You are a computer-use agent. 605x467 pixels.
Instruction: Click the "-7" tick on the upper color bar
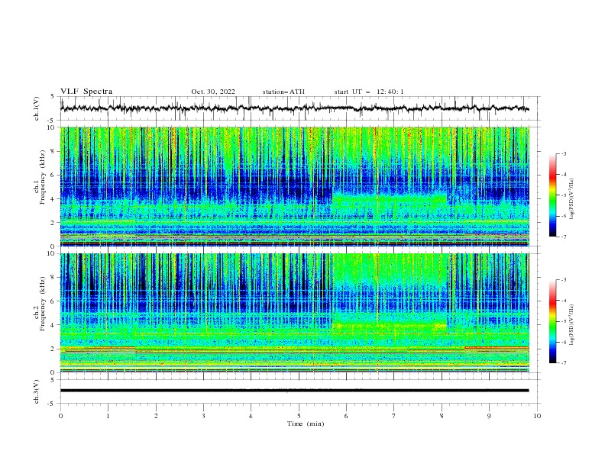point(563,237)
